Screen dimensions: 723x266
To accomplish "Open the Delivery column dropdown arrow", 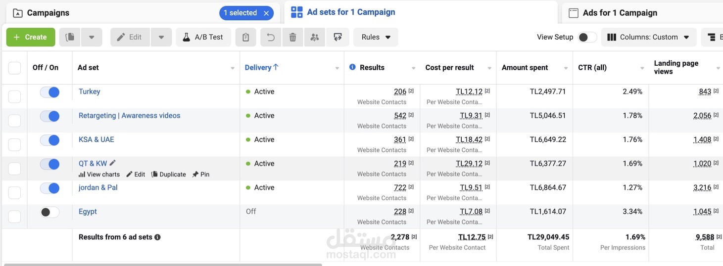I will coord(337,68).
